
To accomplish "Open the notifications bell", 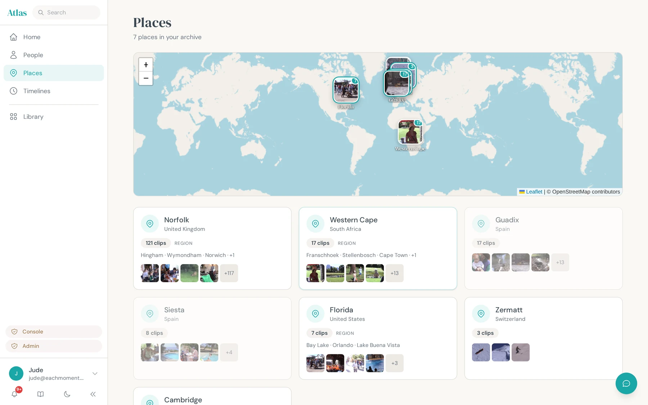I will point(14,394).
